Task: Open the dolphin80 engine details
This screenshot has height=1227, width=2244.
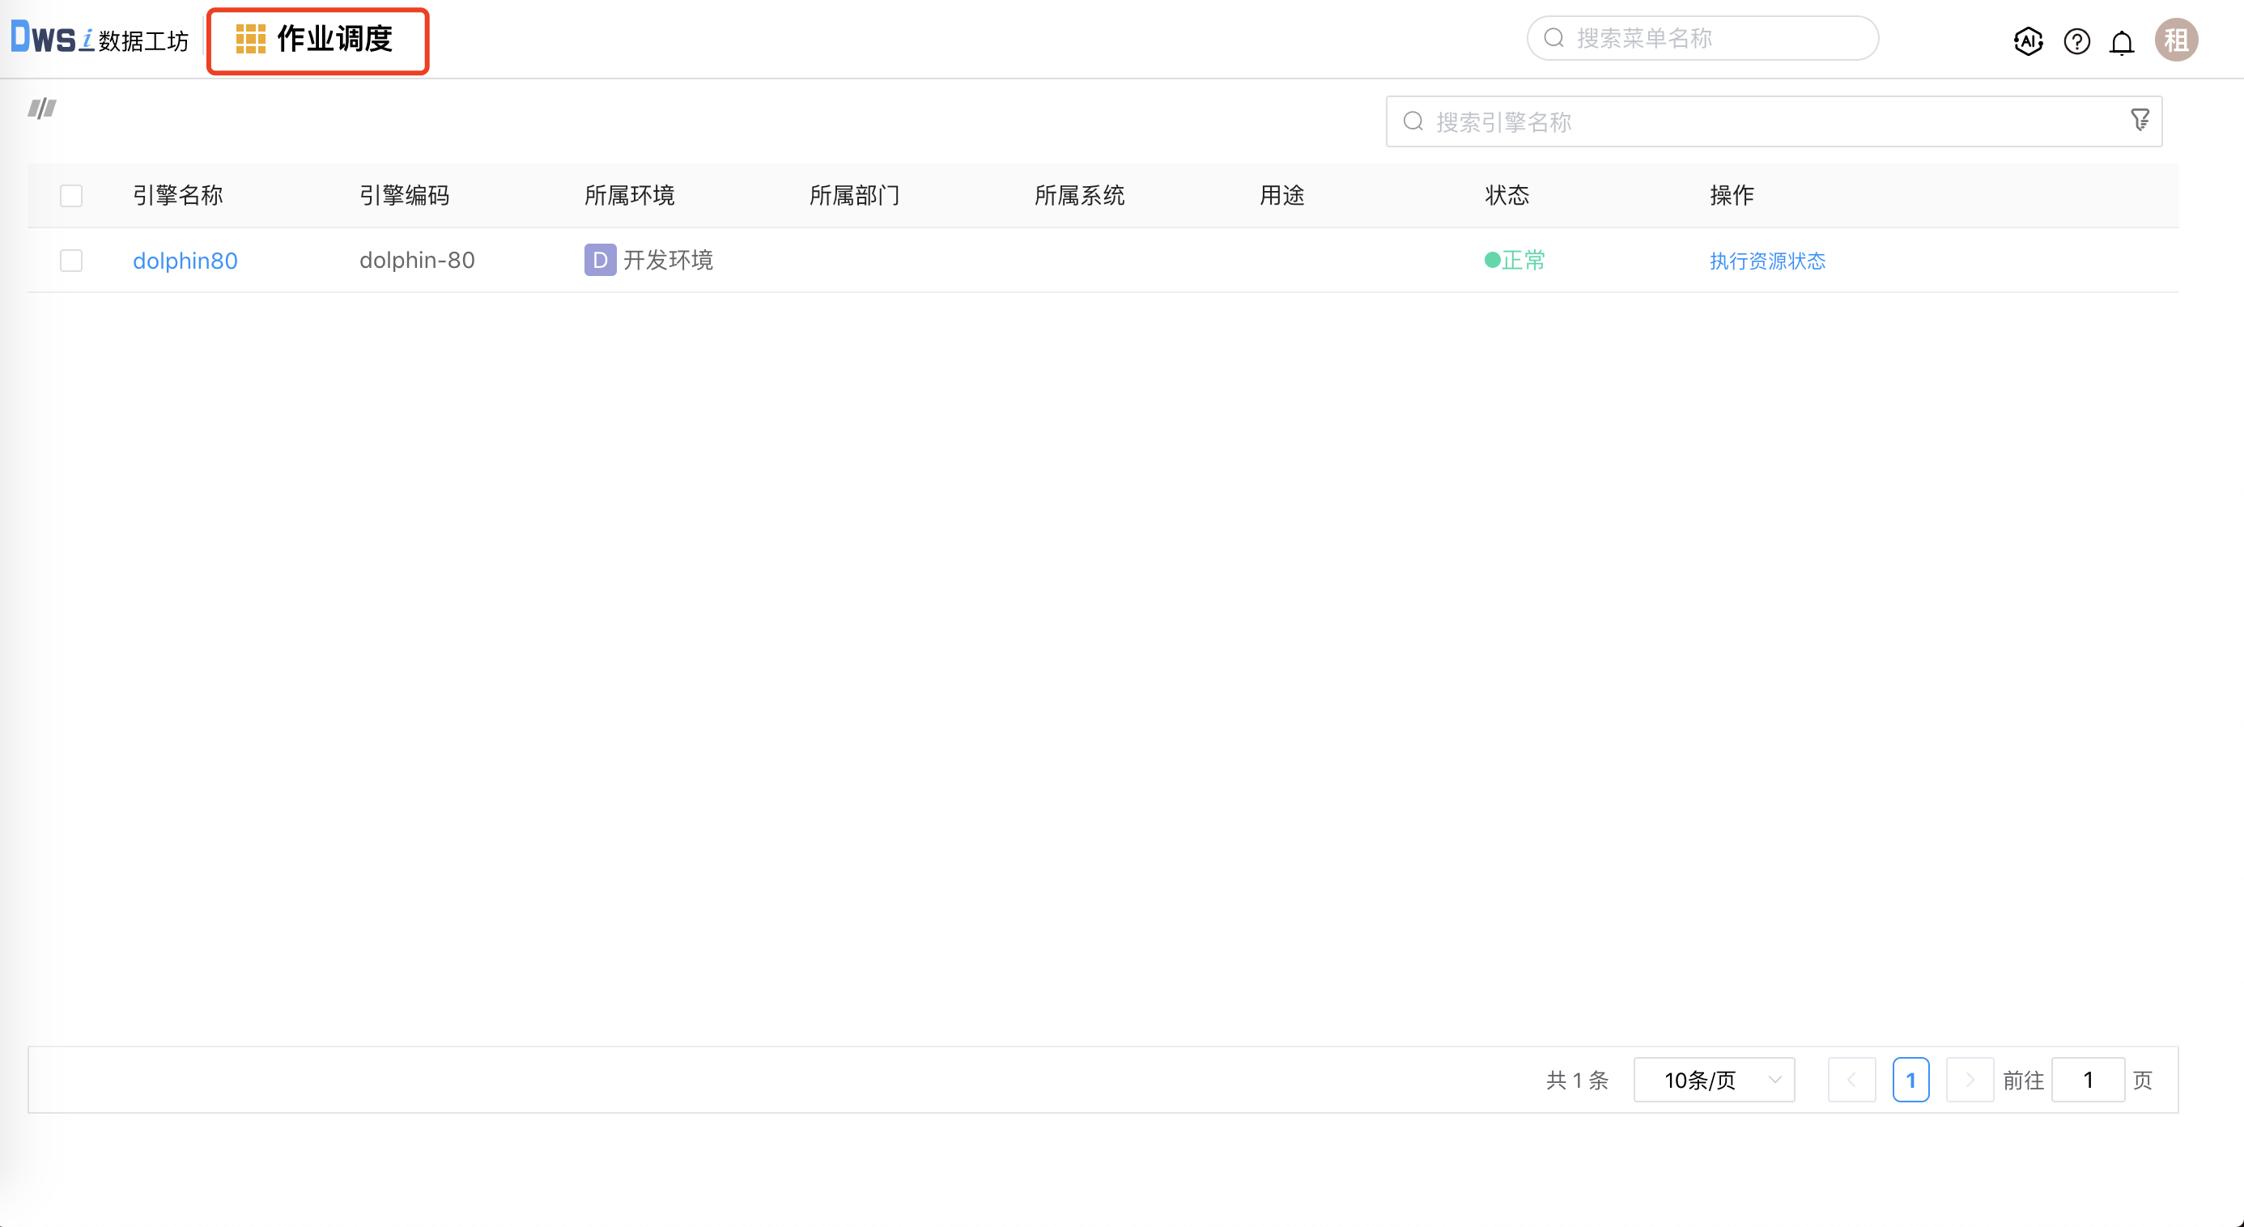Action: coord(185,260)
